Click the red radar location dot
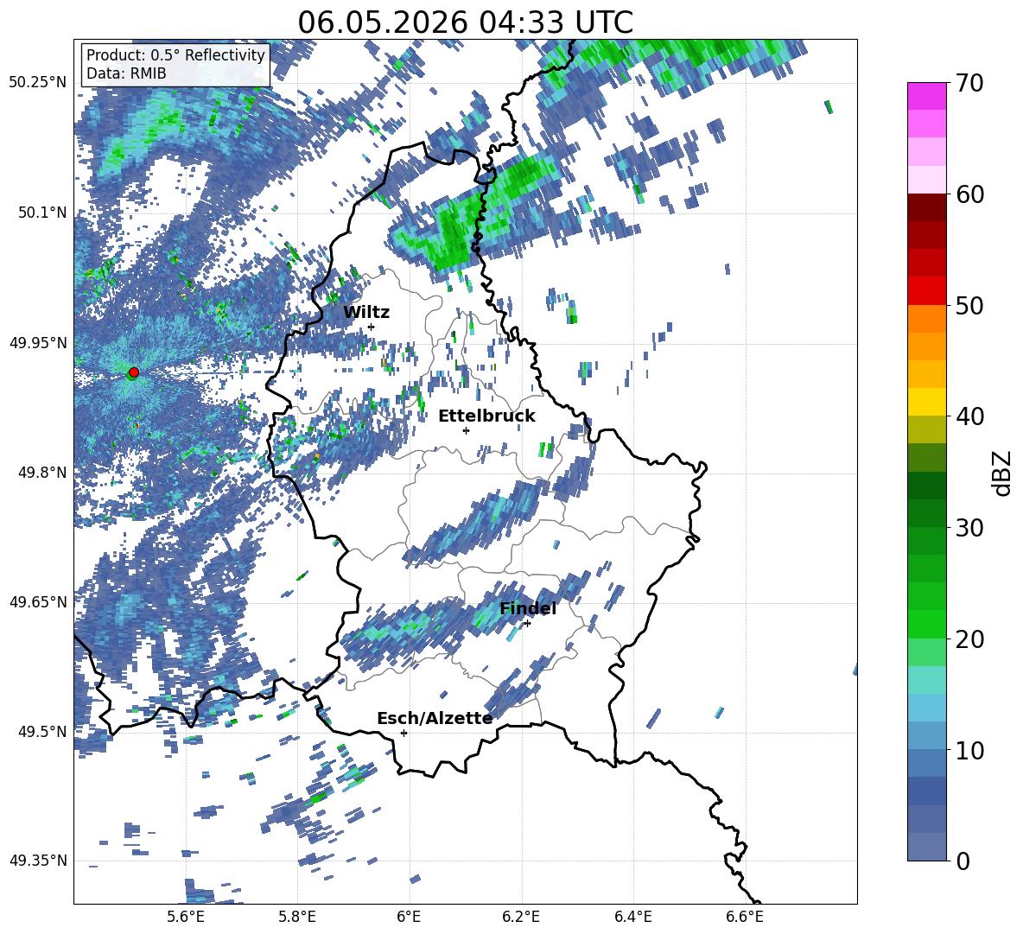1023x934 pixels. tap(134, 372)
